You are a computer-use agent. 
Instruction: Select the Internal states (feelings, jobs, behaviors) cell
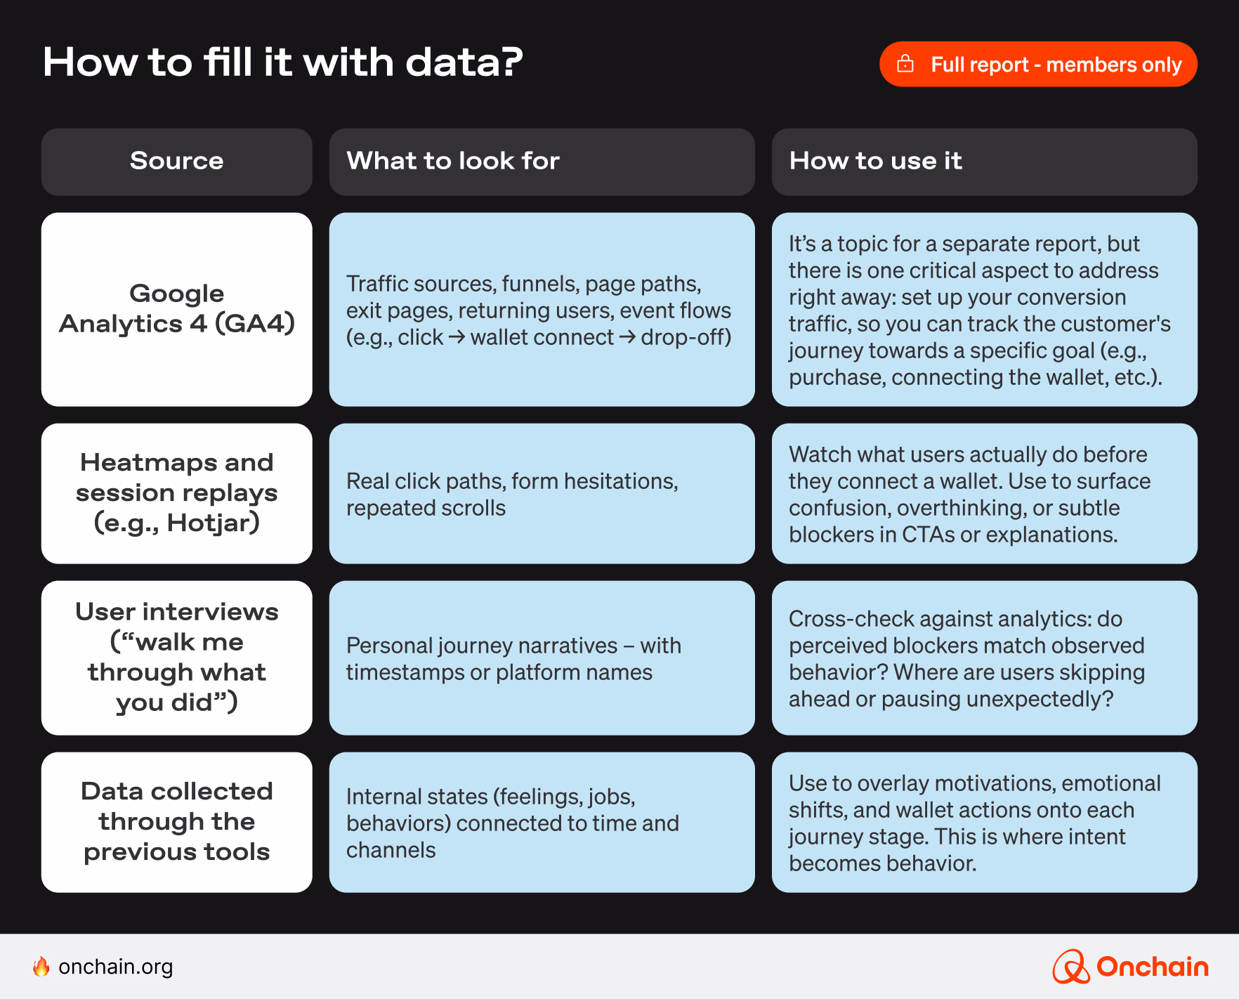[542, 822]
